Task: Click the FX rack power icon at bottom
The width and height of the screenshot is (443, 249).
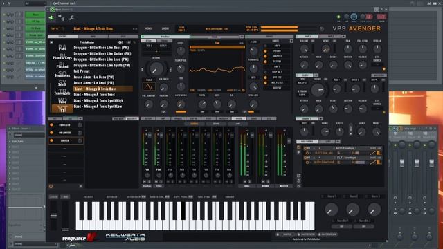Action: (x=51, y=186)
